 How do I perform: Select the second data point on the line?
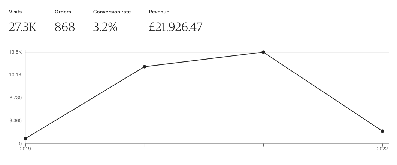[145, 67]
